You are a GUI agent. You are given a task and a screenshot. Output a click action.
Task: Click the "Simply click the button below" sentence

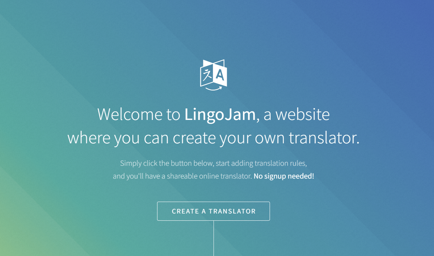pyautogui.click(x=214, y=163)
